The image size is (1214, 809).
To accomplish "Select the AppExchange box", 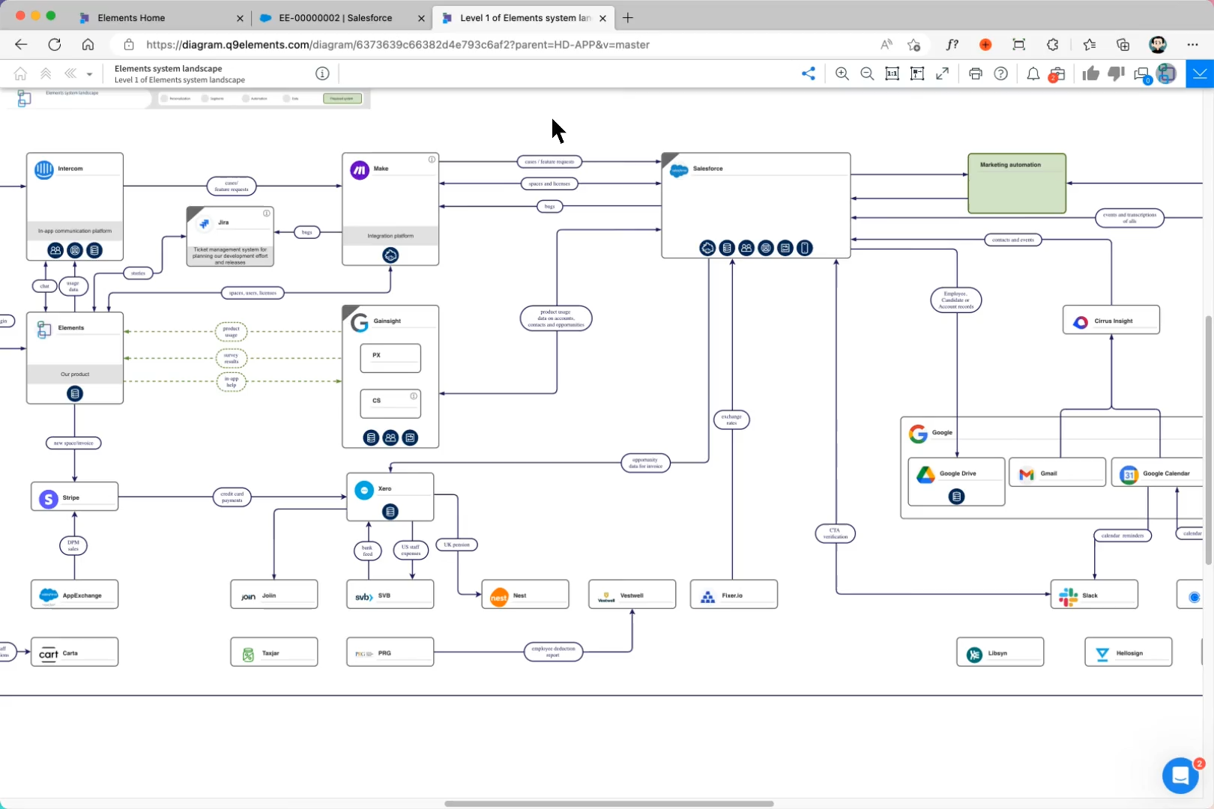I will (x=74, y=595).
